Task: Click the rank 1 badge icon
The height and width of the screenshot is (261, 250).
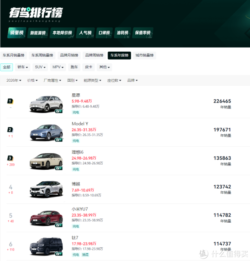Action: (10, 101)
